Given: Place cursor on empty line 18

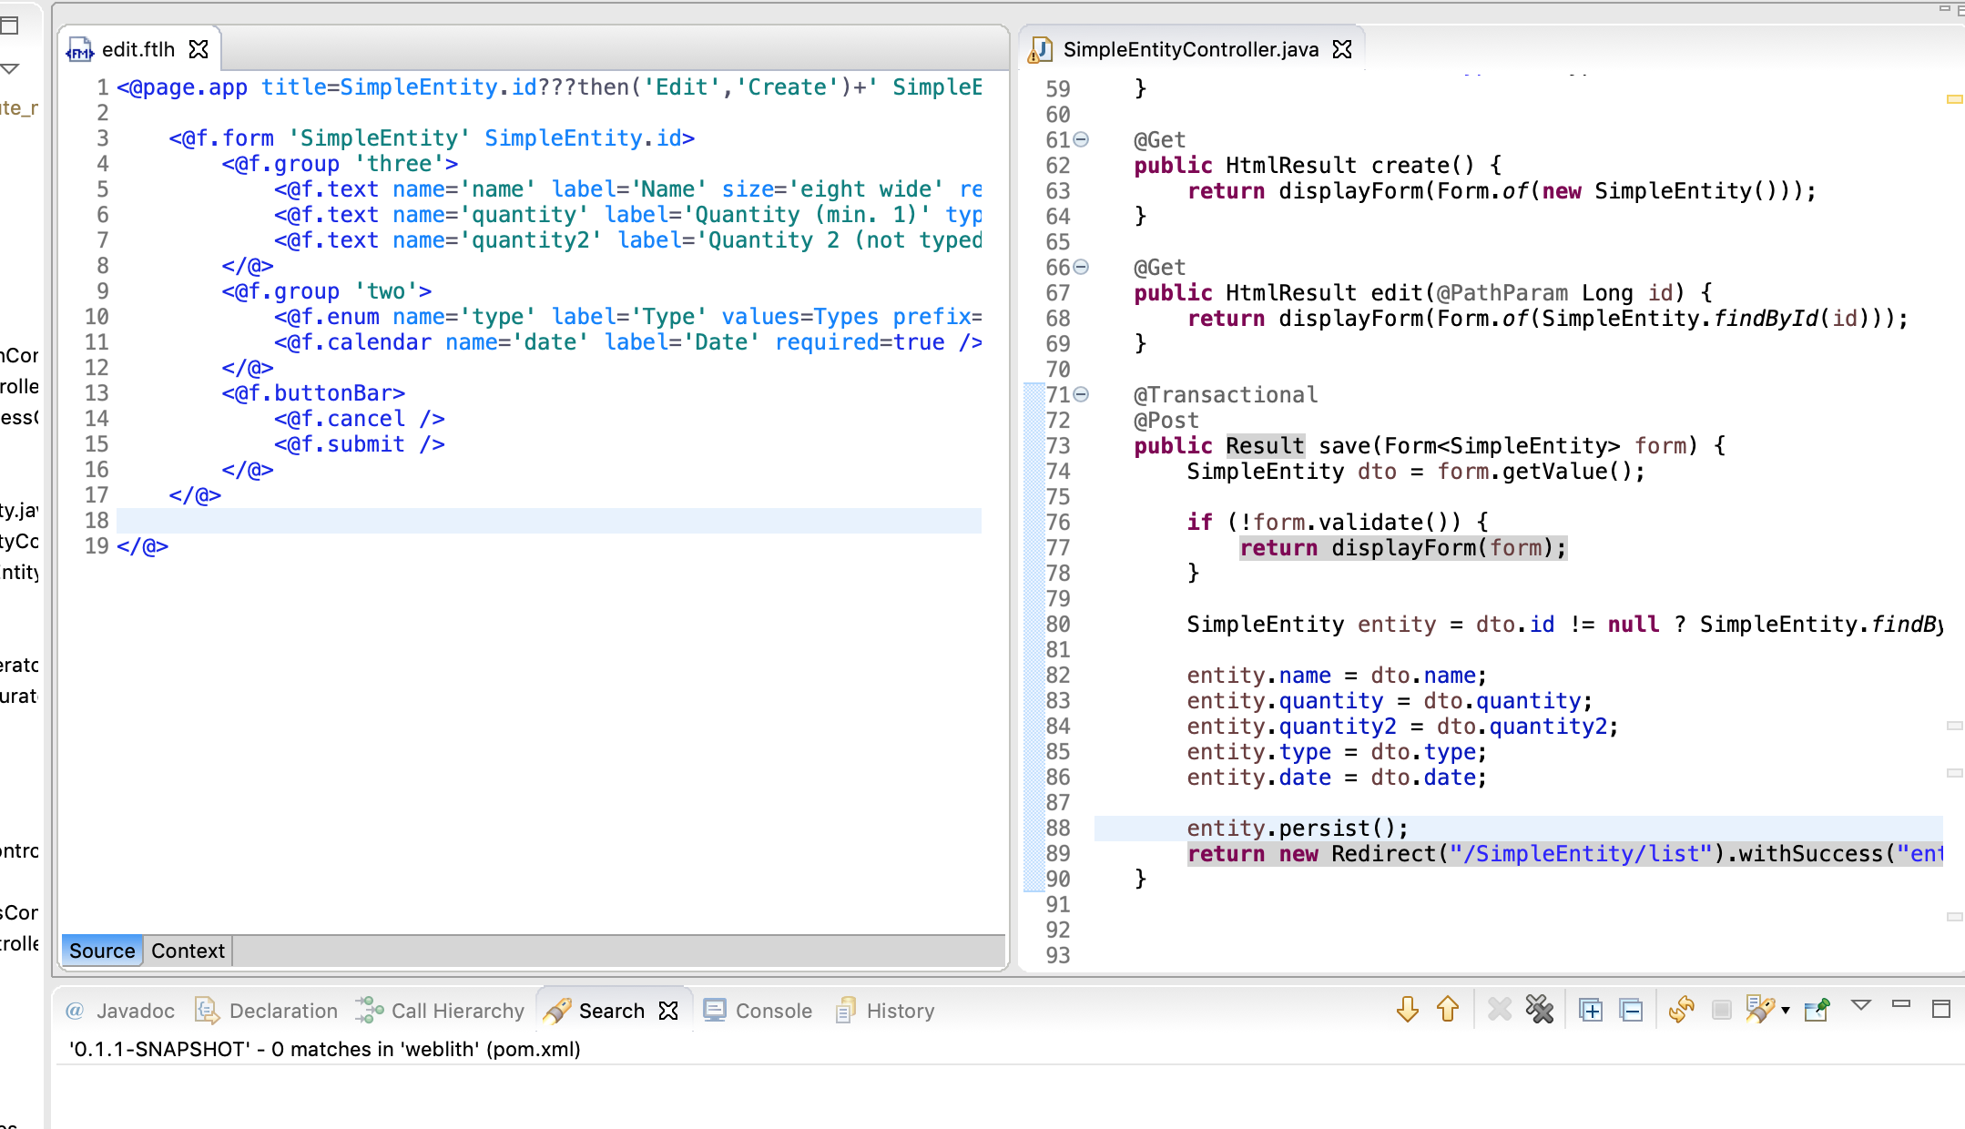Looking at the screenshot, I should click(x=546, y=521).
